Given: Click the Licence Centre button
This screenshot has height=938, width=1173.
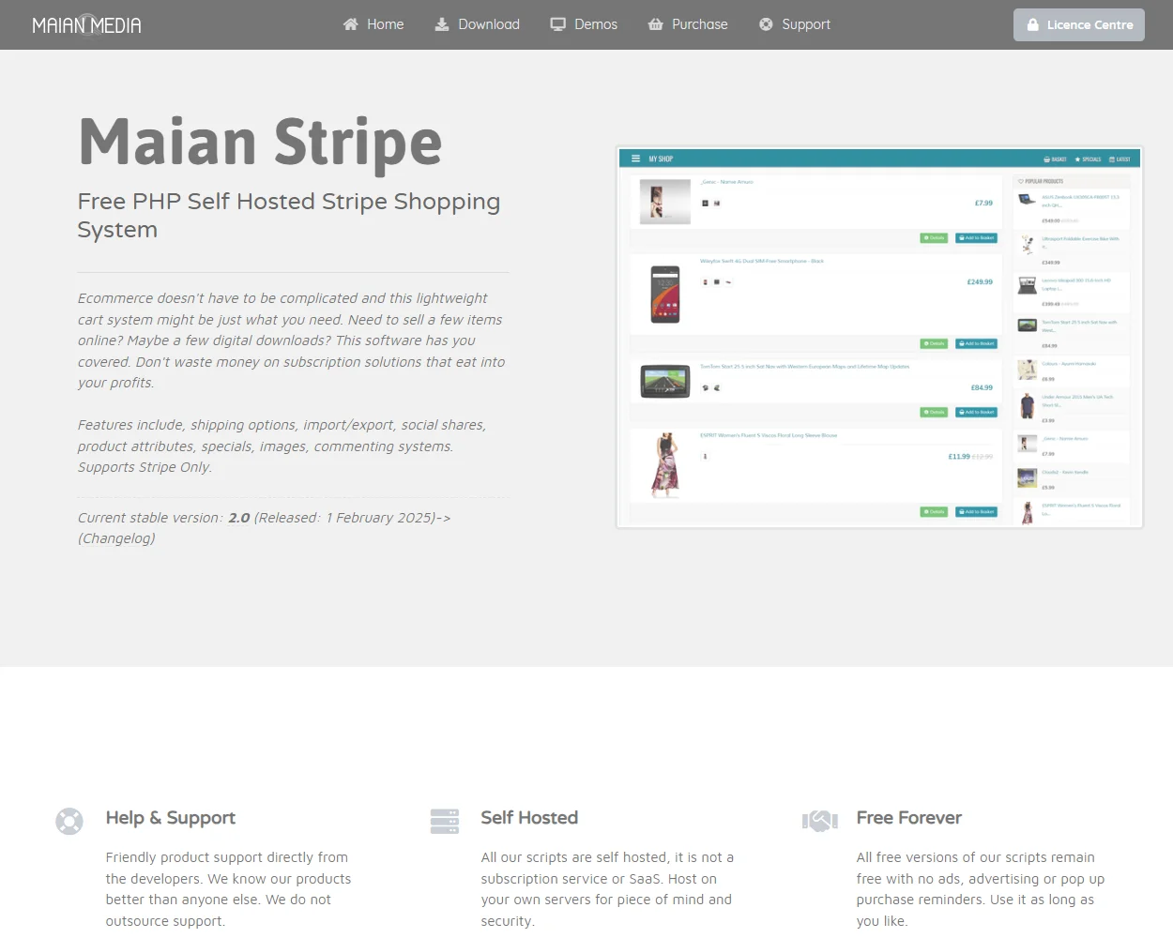Looking at the screenshot, I should tap(1079, 25).
